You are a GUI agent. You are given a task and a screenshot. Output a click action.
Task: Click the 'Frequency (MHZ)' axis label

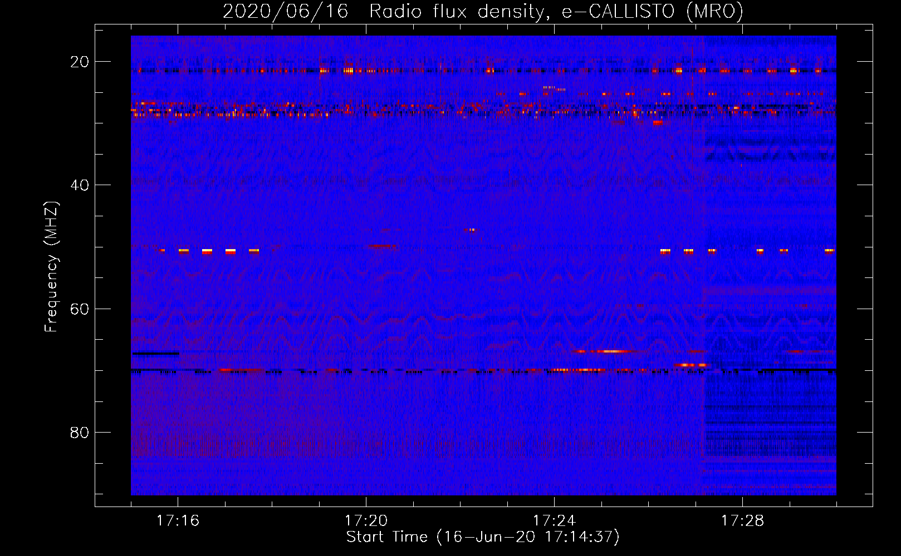tap(51, 267)
